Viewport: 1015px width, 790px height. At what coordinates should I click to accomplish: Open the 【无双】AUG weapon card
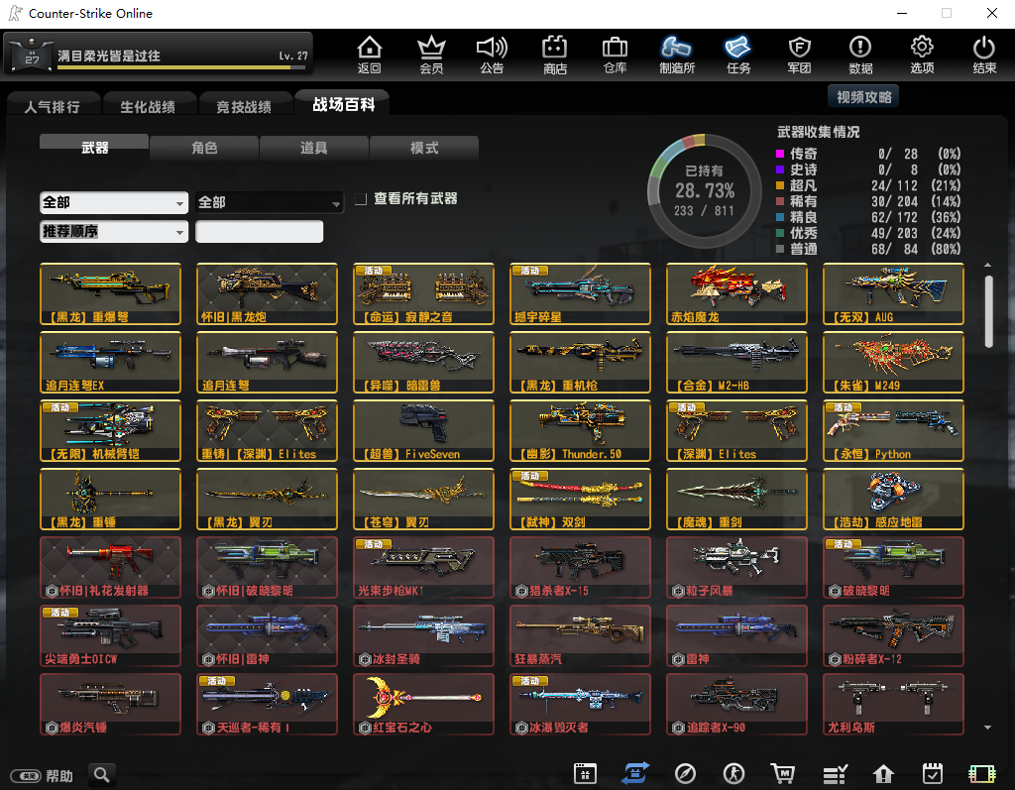pos(893,293)
